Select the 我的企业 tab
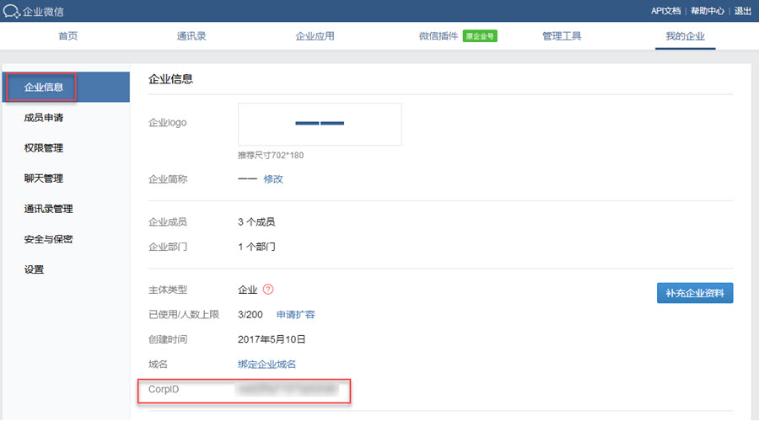759x421 pixels. 685,36
